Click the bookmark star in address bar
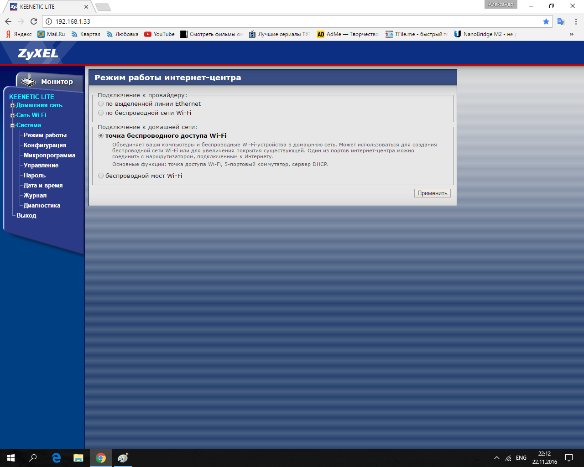Screen dimensions: 584x467 pos(546,21)
